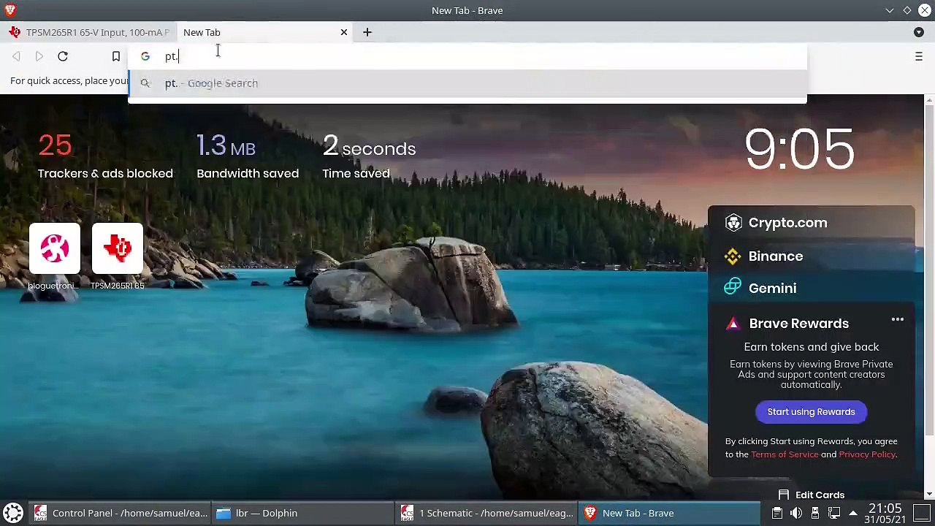Screen dimensions: 935x526
Task: Maximize window with title bar diamond
Action: click(x=907, y=10)
